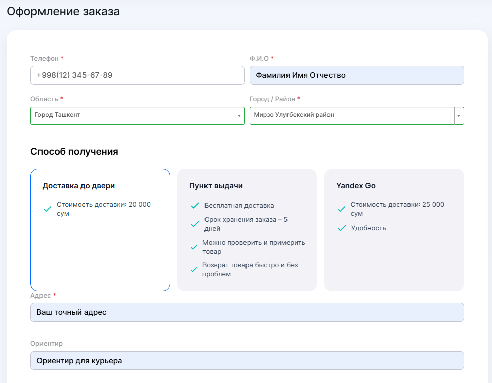Click checkmark next to Бесплатная доставка
Screen dimensions: 492x383
point(195,206)
